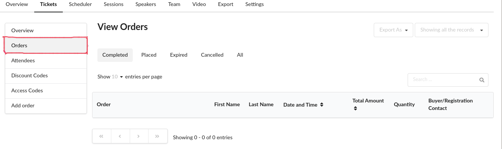Change entries per page from 10

pyautogui.click(x=117, y=77)
